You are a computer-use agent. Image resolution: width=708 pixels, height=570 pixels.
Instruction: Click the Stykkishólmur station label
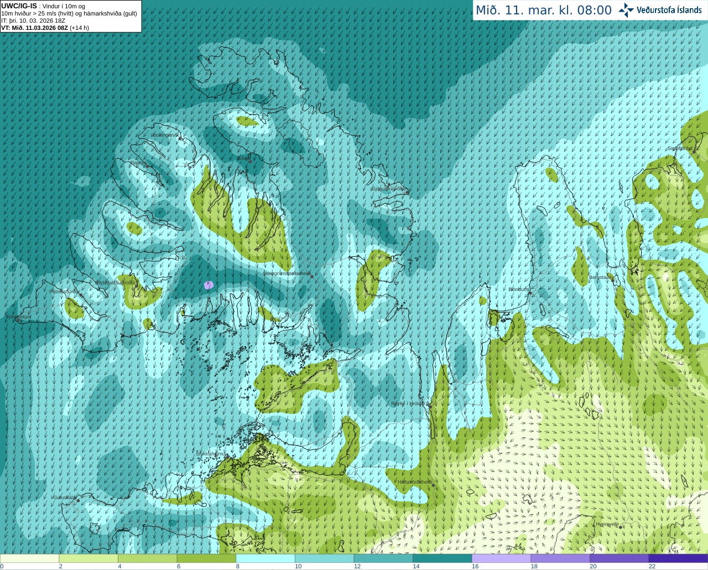(x=212, y=453)
